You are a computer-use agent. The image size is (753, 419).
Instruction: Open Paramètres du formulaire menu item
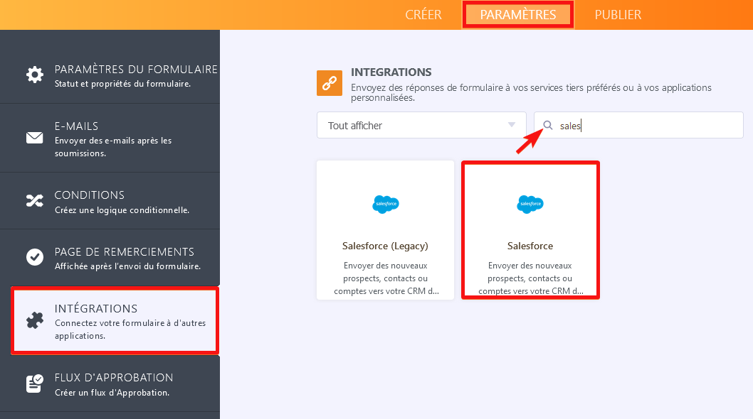click(110, 67)
